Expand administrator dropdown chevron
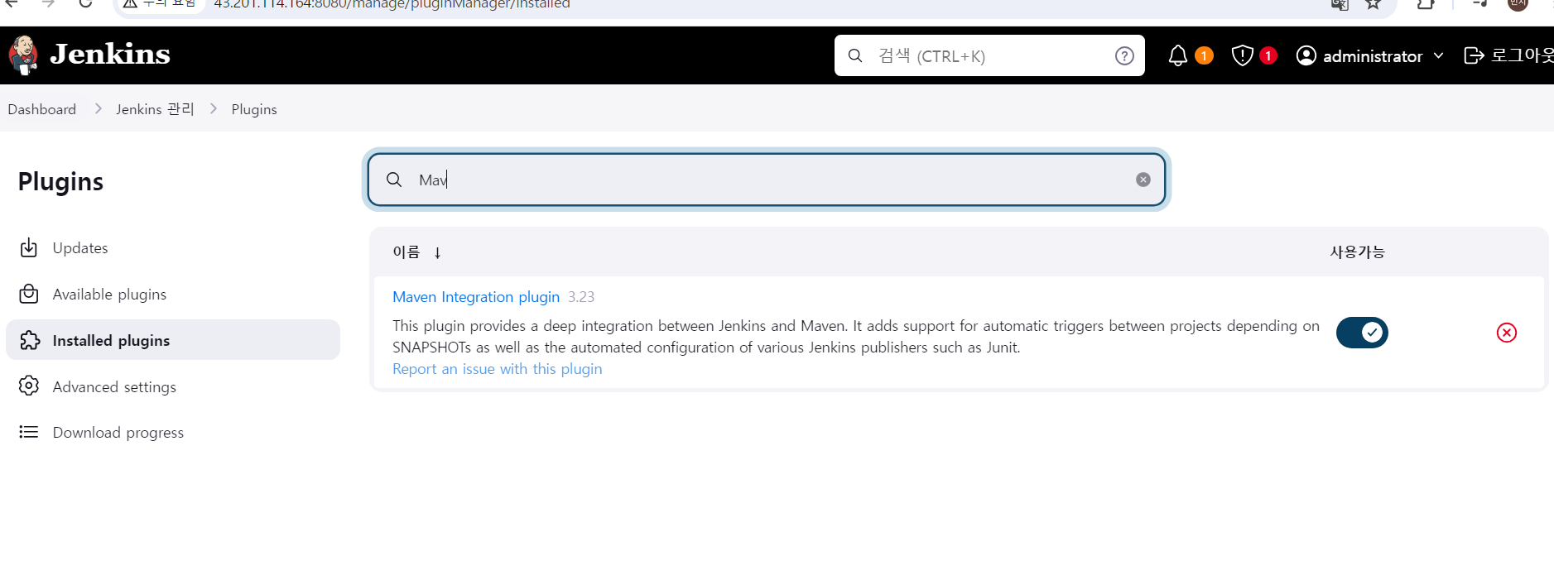The image size is (1554, 580). point(1438,55)
